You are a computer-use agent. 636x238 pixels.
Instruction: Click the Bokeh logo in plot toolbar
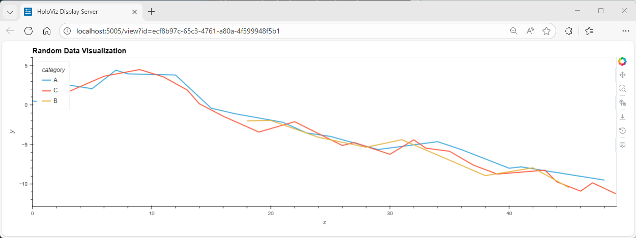[622, 61]
